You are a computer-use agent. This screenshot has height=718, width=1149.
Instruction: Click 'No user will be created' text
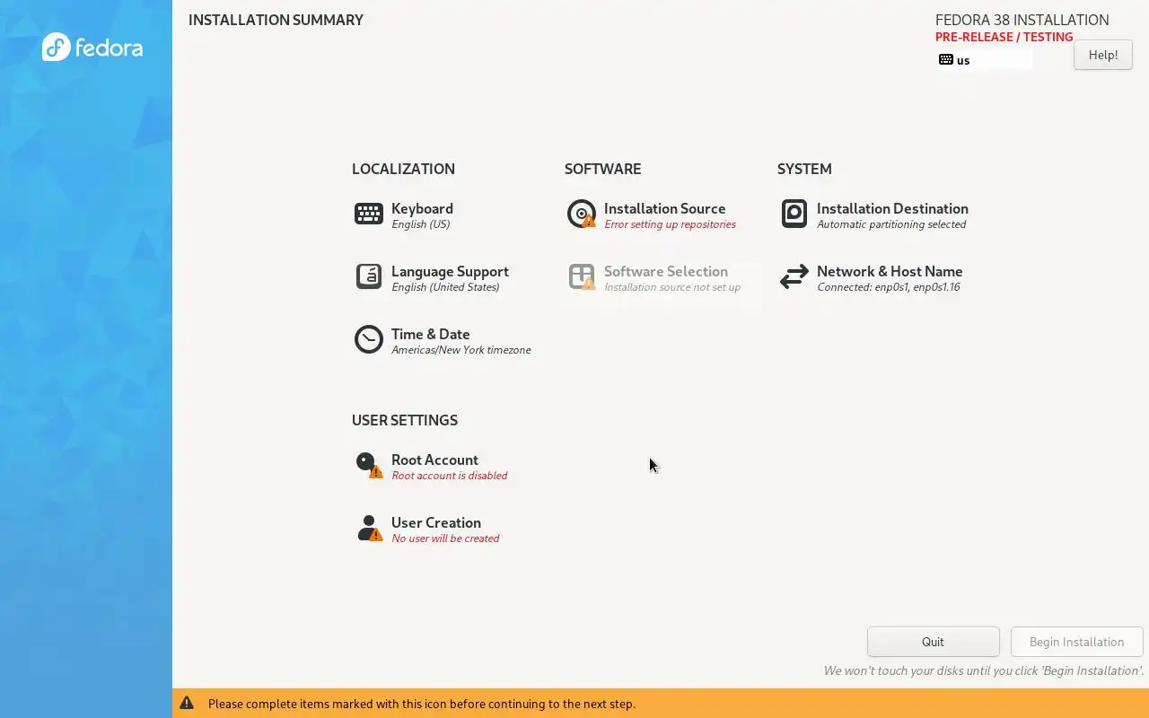click(445, 538)
